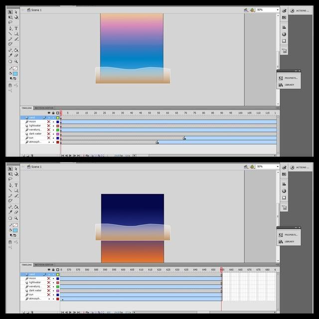Open the zoom percentage dropdown in lower window
319x319 pixels.
(x=267, y=166)
